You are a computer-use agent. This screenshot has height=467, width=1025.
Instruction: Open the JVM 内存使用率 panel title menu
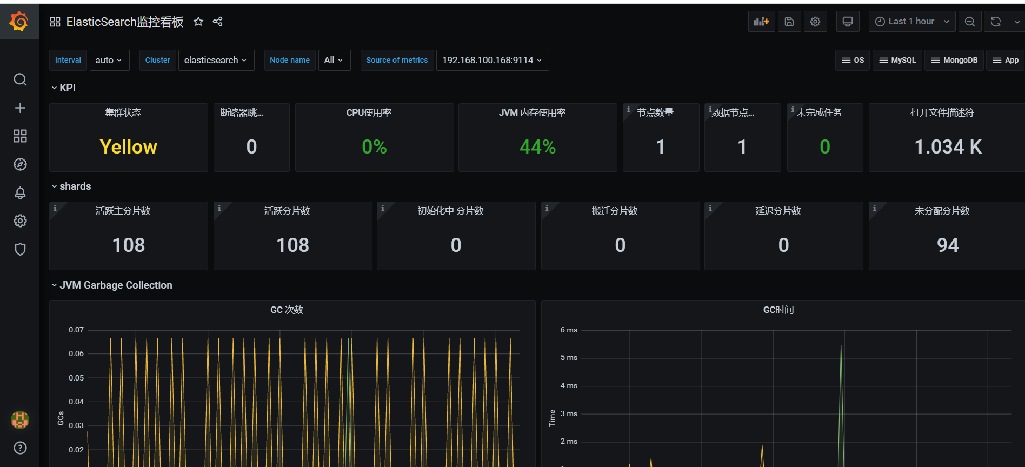click(533, 112)
